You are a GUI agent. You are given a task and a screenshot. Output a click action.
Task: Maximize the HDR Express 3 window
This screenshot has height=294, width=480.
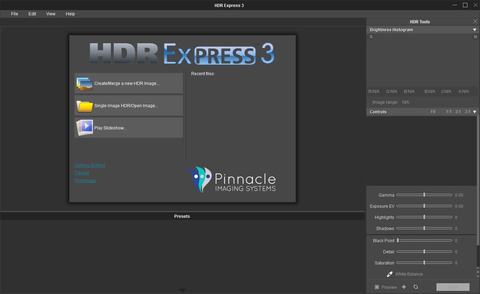tap(465, 5)
